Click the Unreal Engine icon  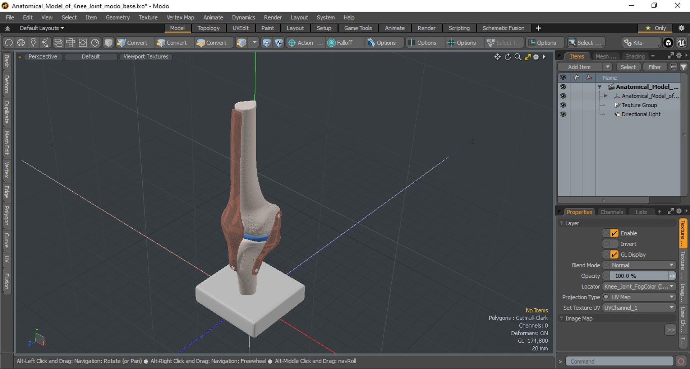681,43
